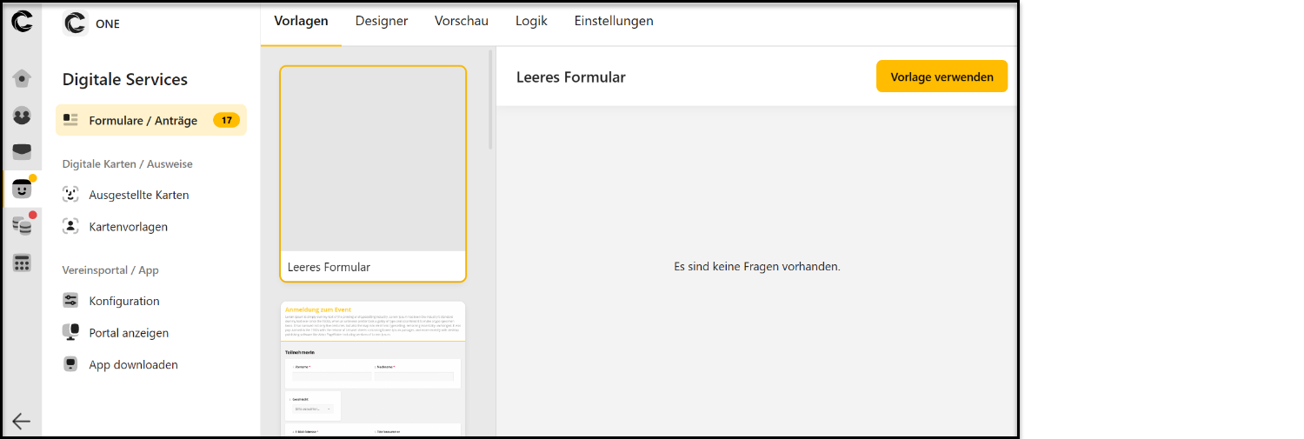Viewport: 1304px width, 439px height.
Task: Click the ONE organization name
Action: 108,23
